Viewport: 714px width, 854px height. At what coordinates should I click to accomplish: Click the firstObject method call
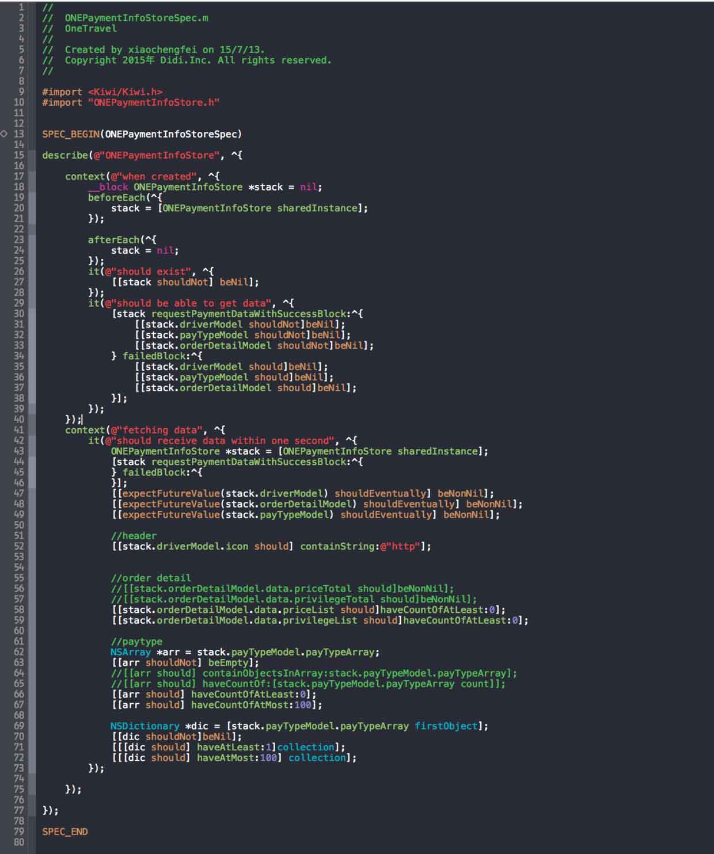446,726
